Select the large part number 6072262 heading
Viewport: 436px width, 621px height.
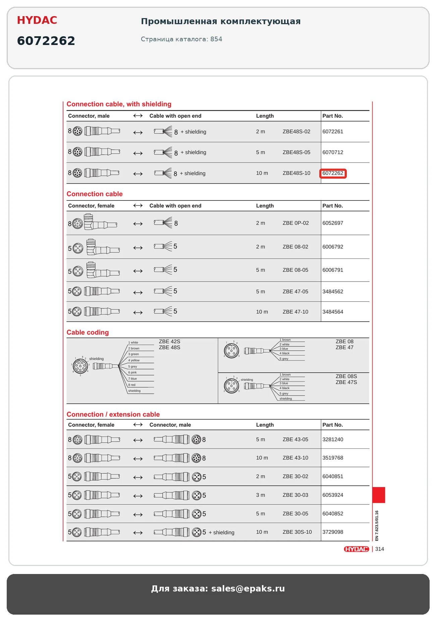[x=46, y=41]
